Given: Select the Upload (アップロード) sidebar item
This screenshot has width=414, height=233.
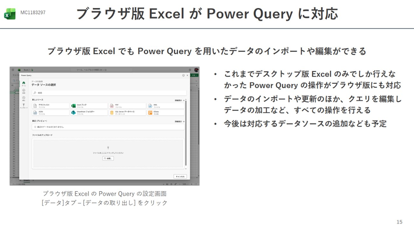Looking at the screenshot, I should pyautogui.click(x=24, y=106).
